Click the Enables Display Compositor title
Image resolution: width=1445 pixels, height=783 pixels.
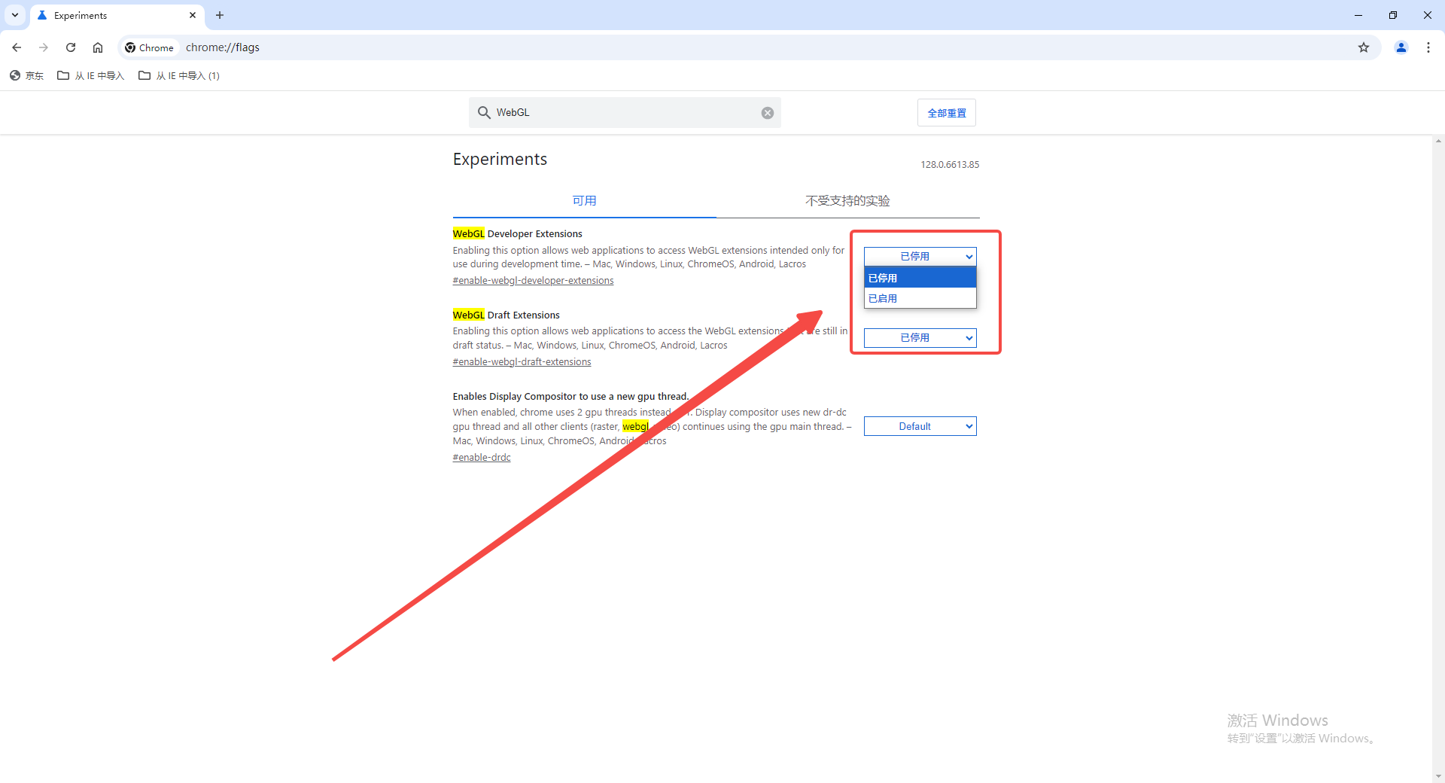(570, 397)
